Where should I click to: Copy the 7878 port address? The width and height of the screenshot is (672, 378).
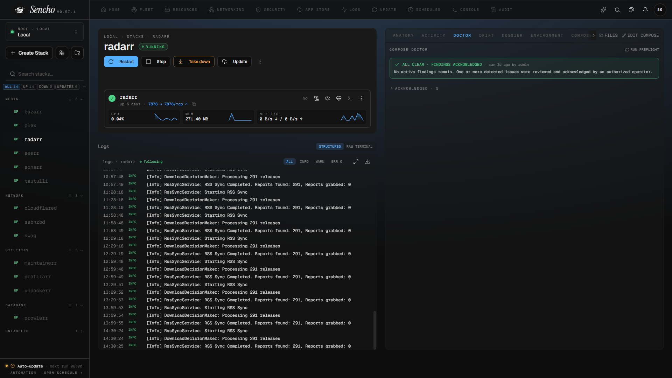[194, 104]
